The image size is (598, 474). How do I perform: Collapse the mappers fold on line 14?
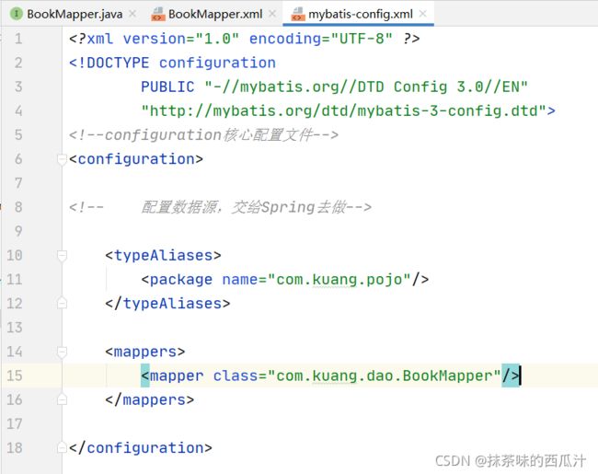[62, 352]
